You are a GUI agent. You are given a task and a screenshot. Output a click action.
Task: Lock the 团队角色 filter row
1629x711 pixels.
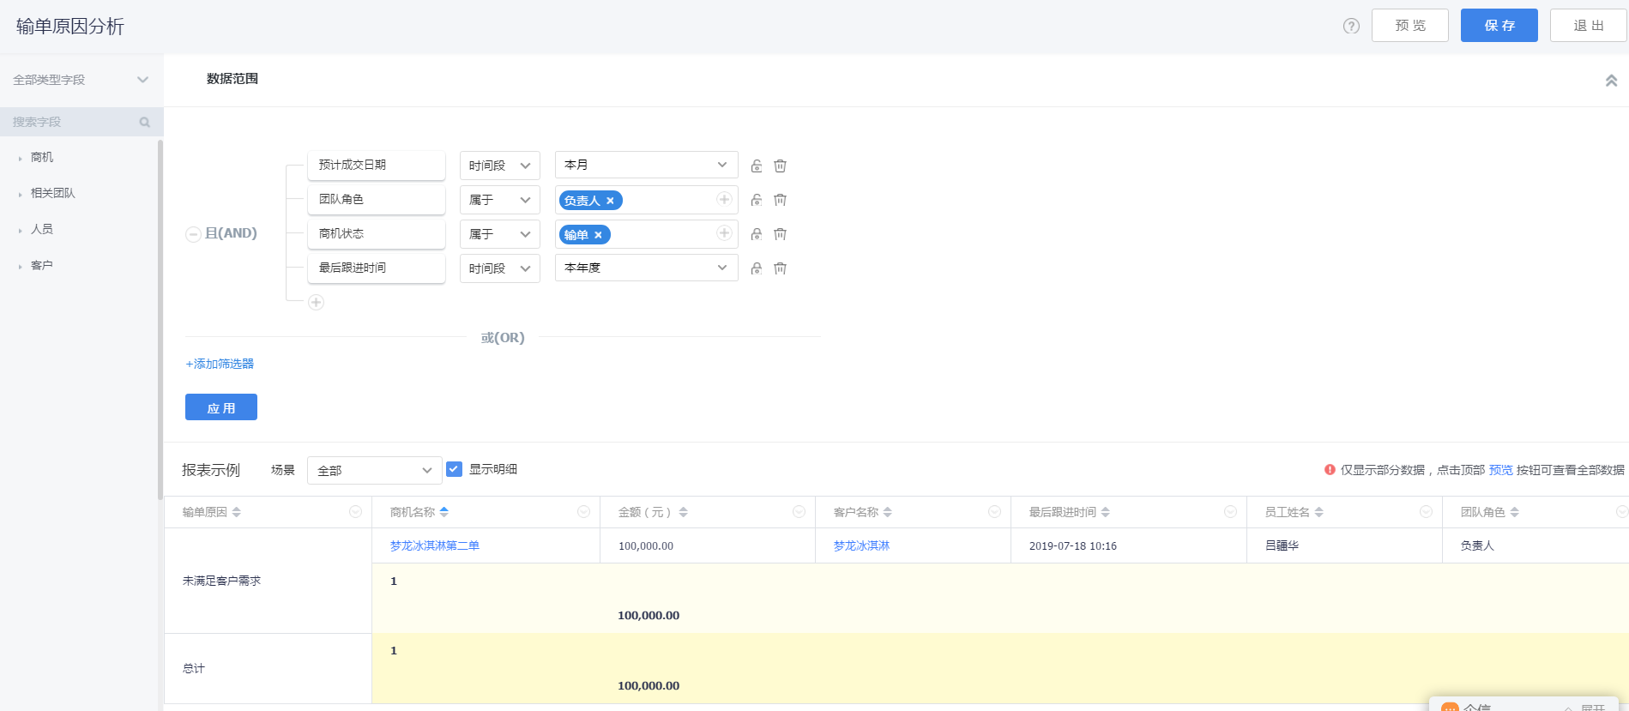[x=757, y=200]
